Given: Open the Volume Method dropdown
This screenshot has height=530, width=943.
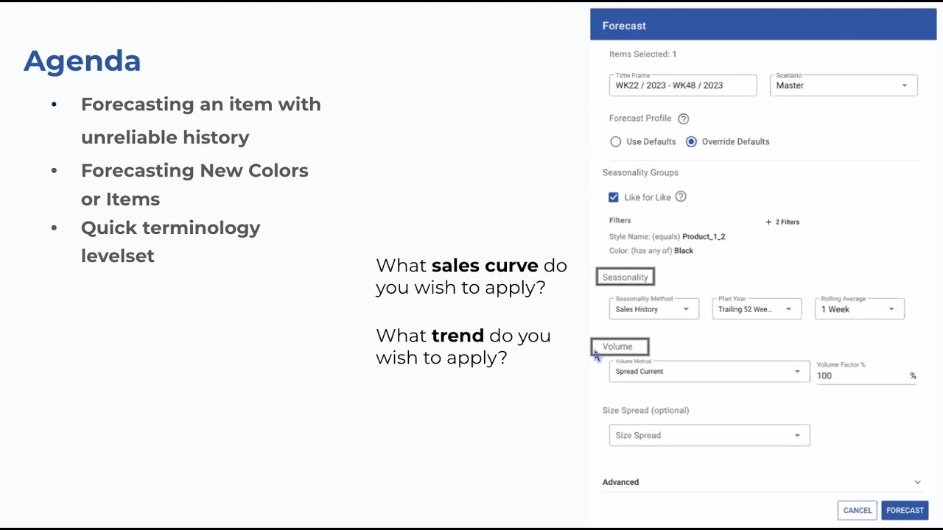Looking at the screenshot, I should pos(709,371).
